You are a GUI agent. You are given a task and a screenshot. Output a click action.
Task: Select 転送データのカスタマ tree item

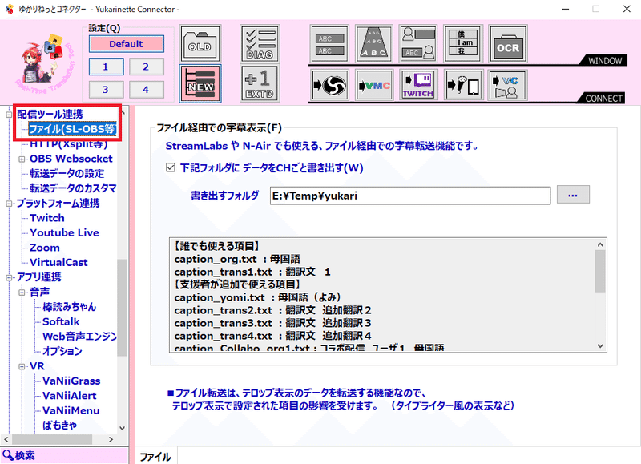click(73, 188)
